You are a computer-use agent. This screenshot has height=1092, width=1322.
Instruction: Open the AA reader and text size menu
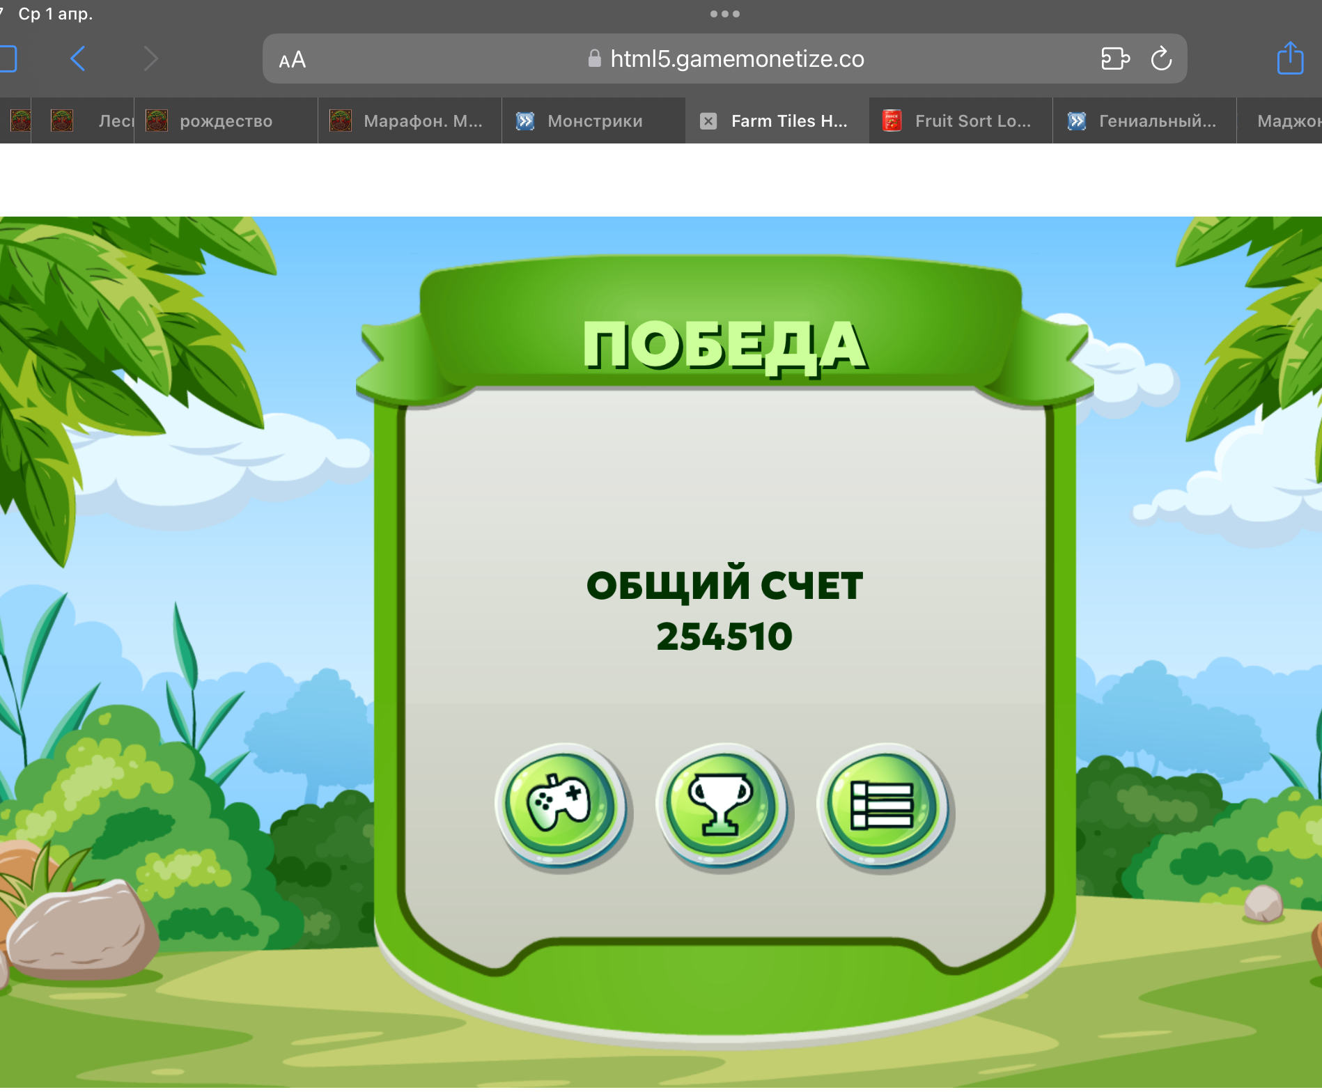click(x=292, y=60)
